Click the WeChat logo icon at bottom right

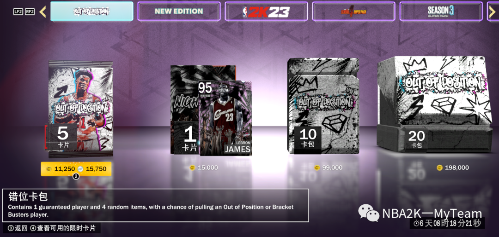click(369, 213)
